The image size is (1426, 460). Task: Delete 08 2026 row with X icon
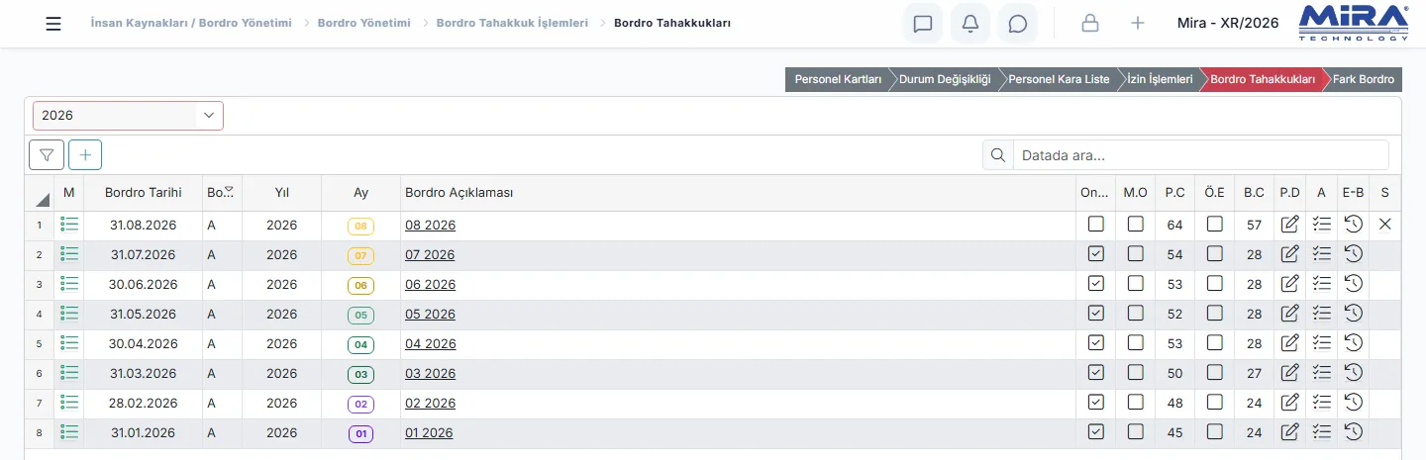point(1384,225)
